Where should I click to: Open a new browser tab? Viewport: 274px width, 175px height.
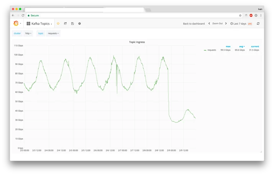tap(148, 10)
